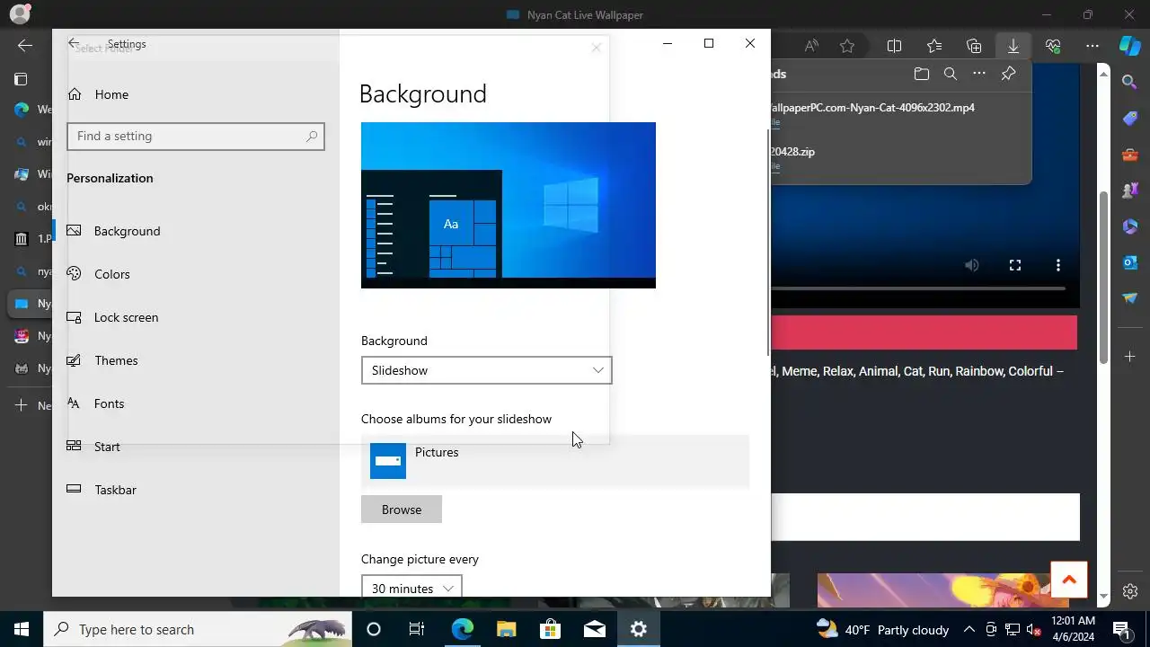Click the Settings back arrow

tap(74, 43)
